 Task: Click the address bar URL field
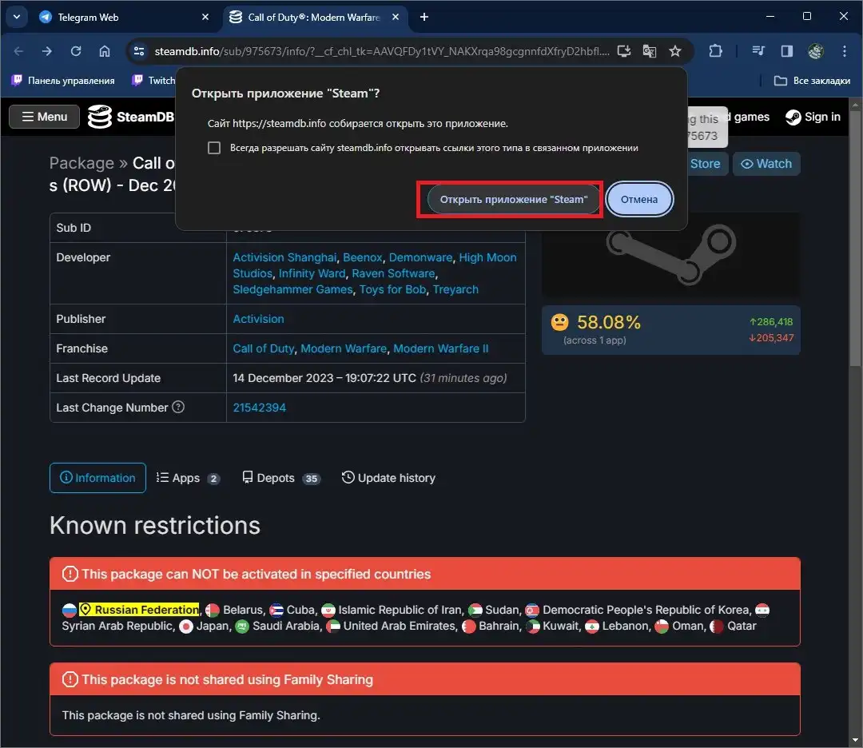point(376,51)
